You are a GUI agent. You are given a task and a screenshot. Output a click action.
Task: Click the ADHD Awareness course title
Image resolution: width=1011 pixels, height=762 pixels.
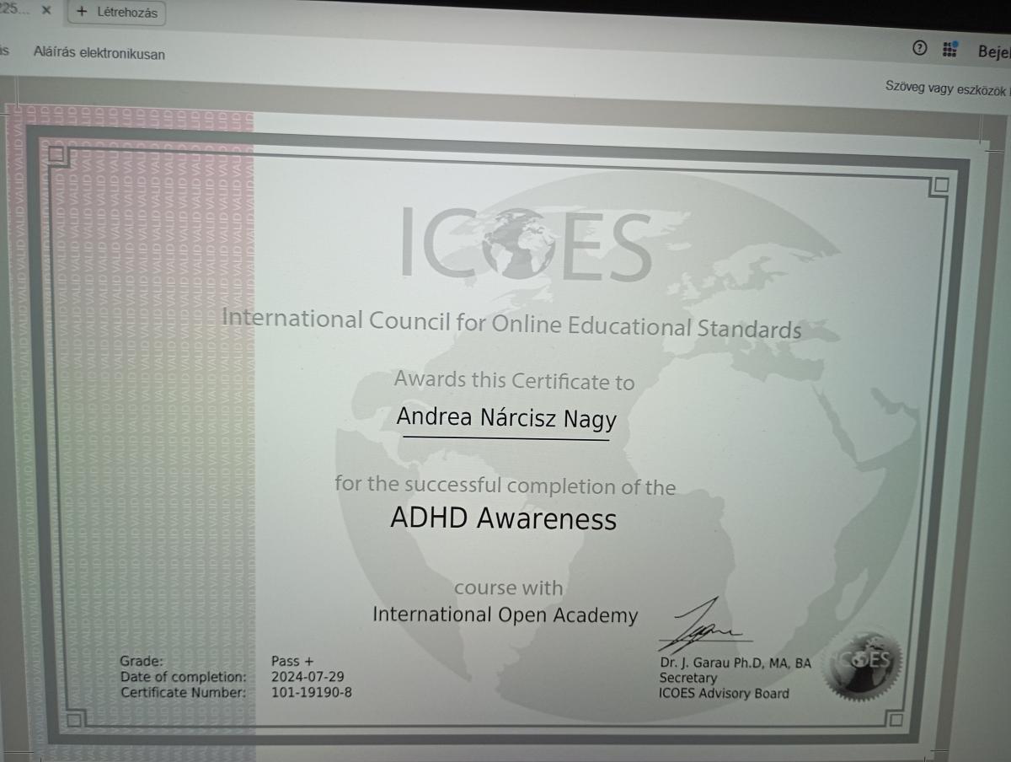pos(503,518)
